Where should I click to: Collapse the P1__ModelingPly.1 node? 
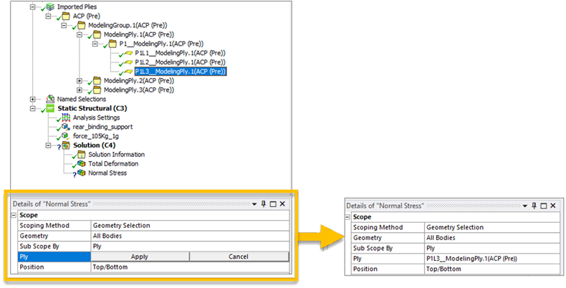(x=95, y=44)
